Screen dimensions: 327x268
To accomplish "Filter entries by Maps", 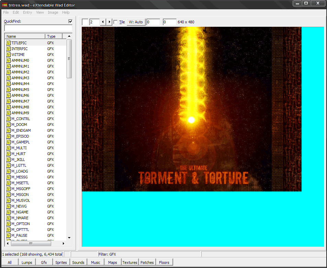I will 113,263.
